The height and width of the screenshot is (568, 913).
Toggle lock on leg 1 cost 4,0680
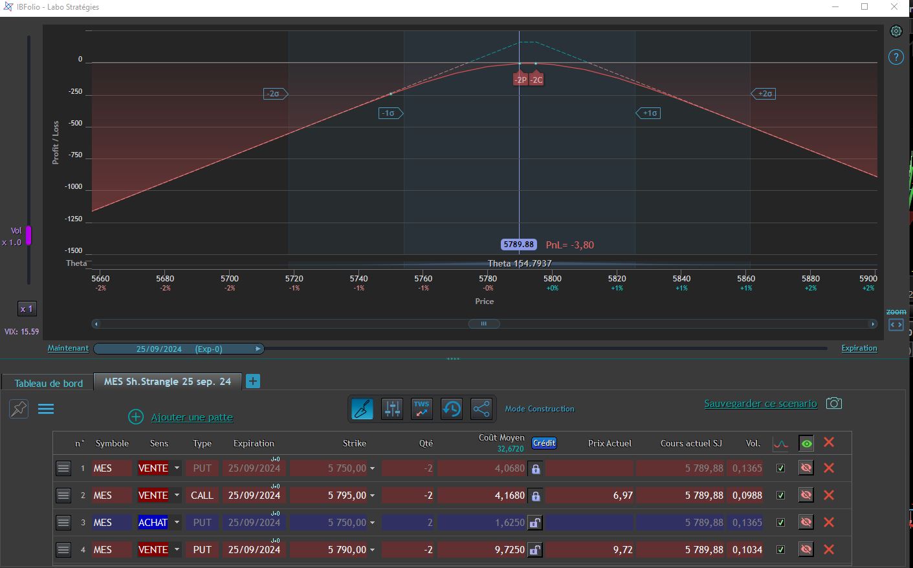click(x=535, y=469)
